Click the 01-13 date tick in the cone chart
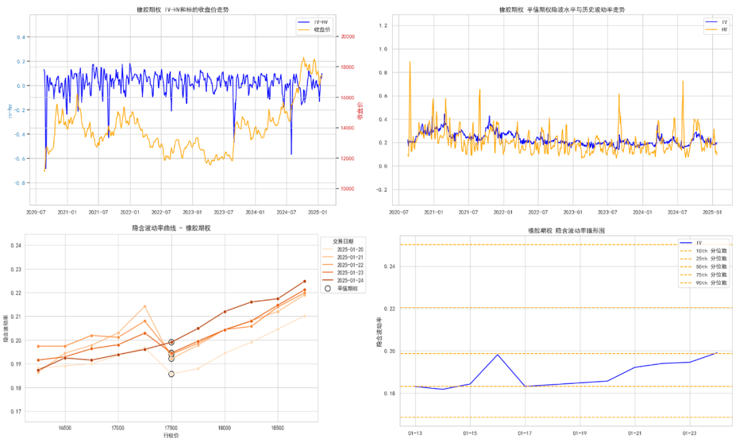Image resolution: width=739 pixels, height=442 pixels. pos(415,434)
